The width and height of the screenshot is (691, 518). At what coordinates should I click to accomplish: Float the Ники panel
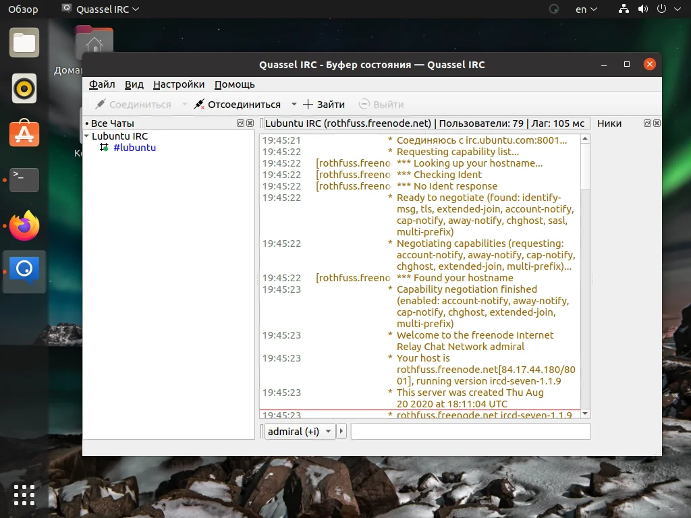[647, 123]
